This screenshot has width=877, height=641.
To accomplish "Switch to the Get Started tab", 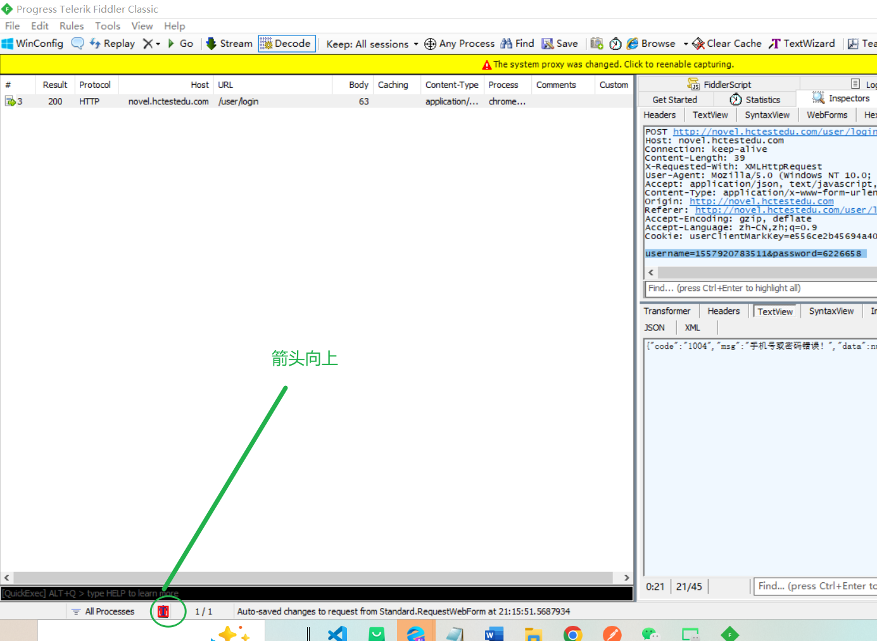I will click(x=675, y=99).
